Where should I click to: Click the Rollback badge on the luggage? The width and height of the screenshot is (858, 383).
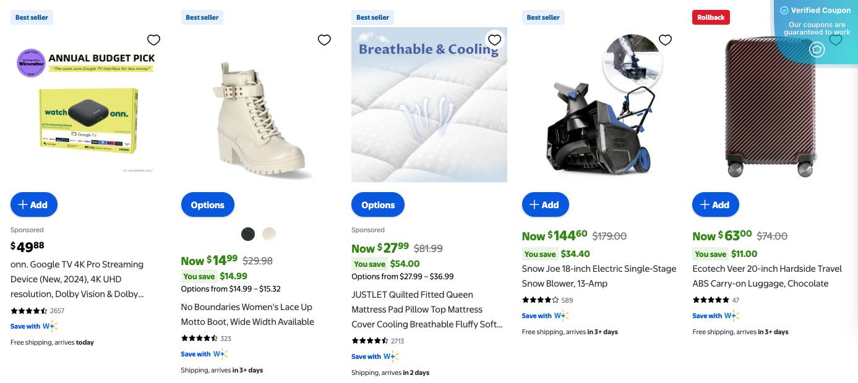tap(711, 17)
